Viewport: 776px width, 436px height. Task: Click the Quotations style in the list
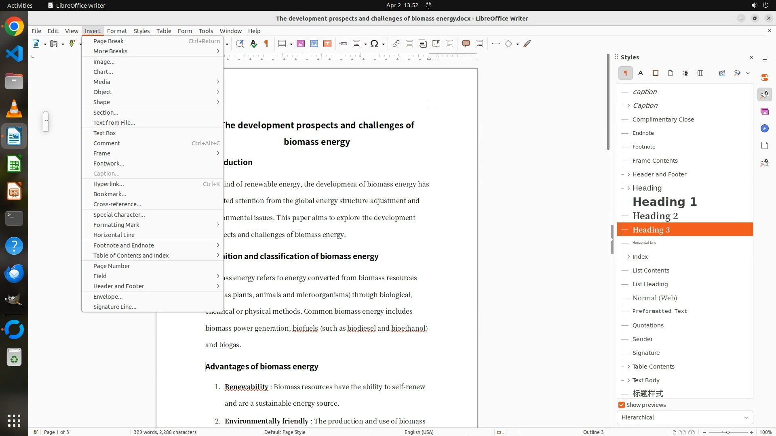647,325
